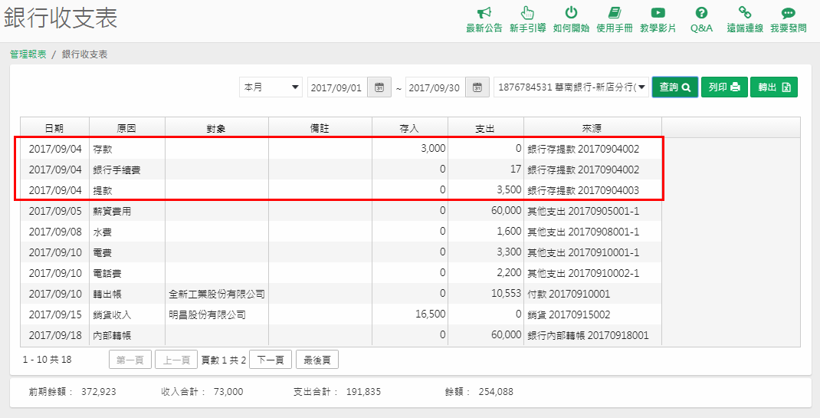The height and width of the screenshot is (418, 820).
Task: Click the 支出合計 191,835 value
Action: tap(363, 391)
